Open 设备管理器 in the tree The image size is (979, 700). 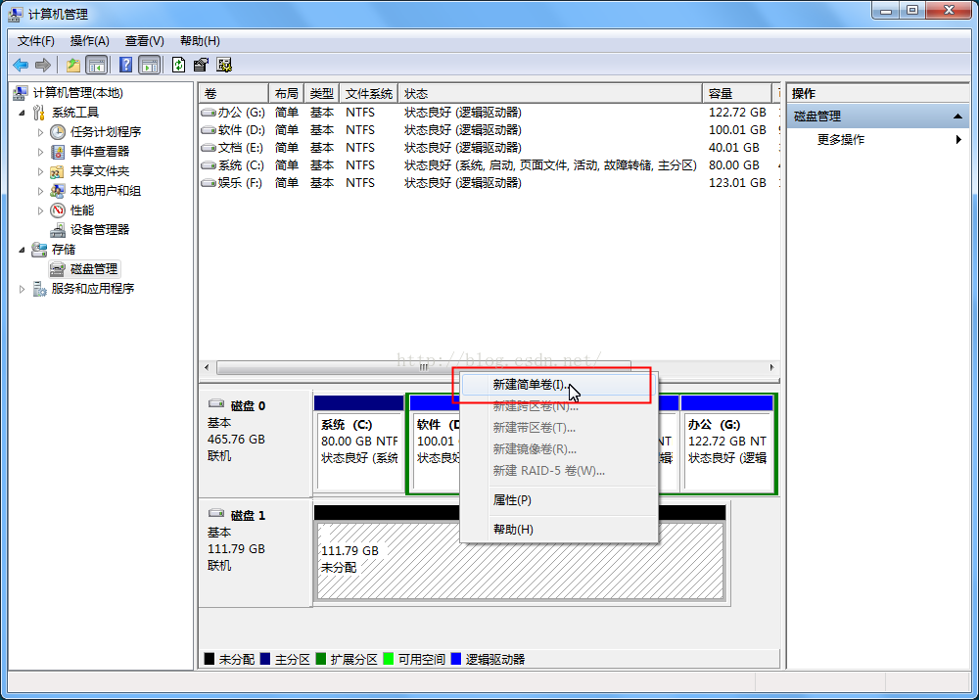tap(99, 229)
